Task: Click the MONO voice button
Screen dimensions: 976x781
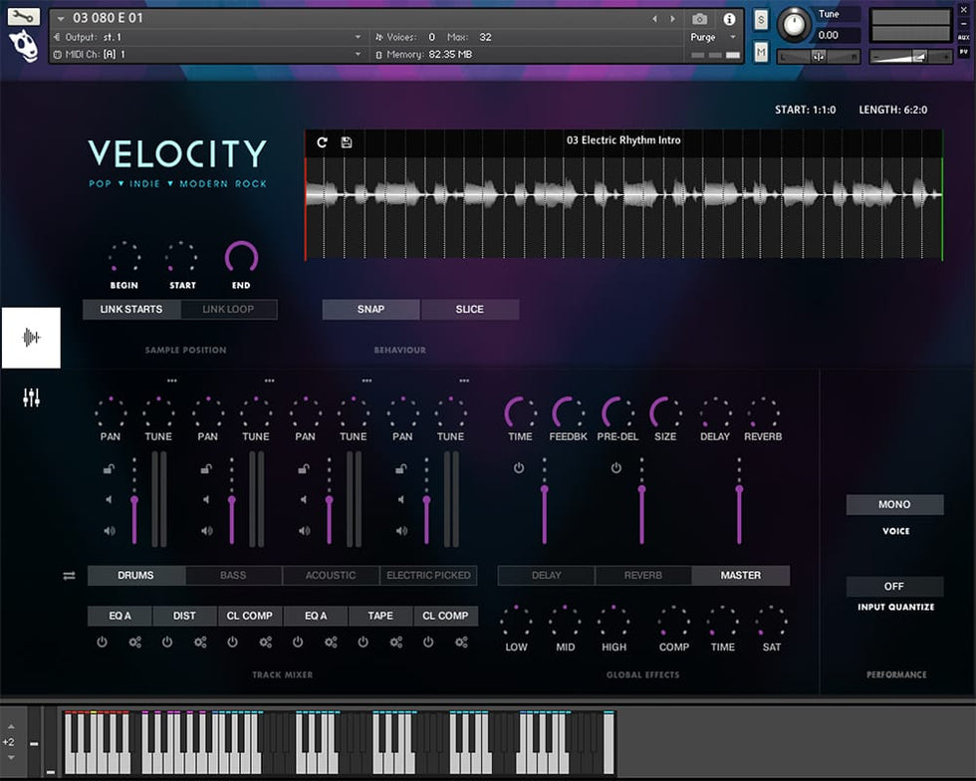Action: [x=894, y=504]
